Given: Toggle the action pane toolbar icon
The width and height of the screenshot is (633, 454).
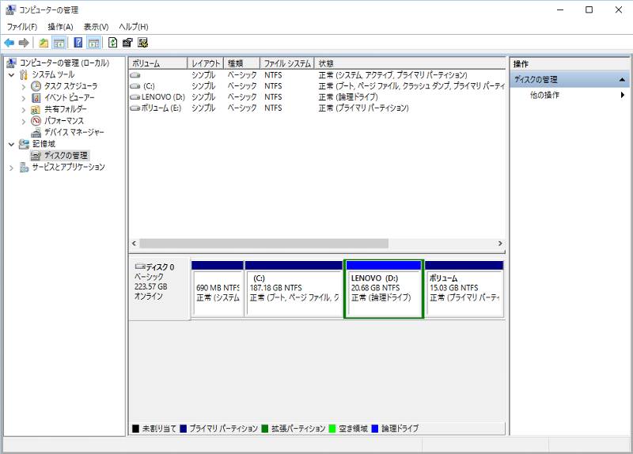Looking at the screenshot, I should [x=93, y=43].
